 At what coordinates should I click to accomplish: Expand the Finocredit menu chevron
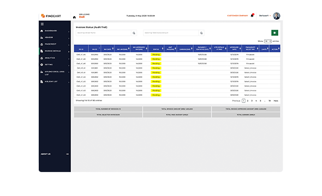[69, 45]
